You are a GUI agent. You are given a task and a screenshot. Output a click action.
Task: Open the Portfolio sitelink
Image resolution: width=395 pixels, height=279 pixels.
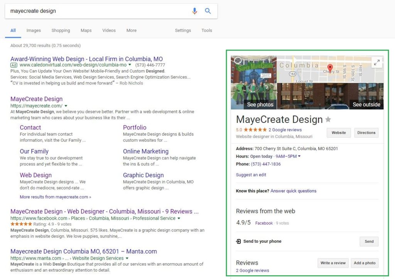(x=135, y=128)
